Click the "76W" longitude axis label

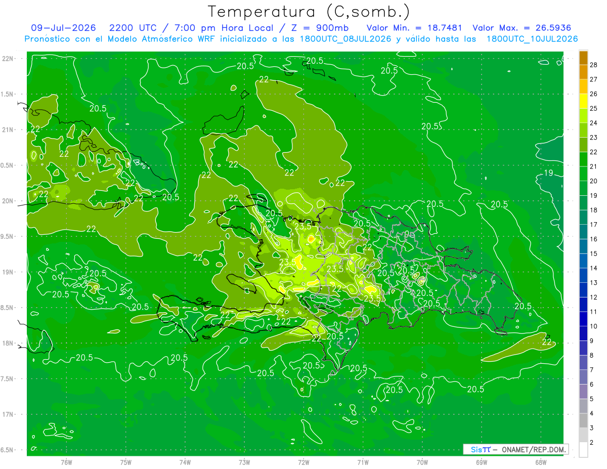click(x=66, y=462)
